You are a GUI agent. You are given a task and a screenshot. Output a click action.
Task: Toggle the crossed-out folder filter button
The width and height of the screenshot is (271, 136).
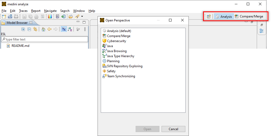point(64,29)
